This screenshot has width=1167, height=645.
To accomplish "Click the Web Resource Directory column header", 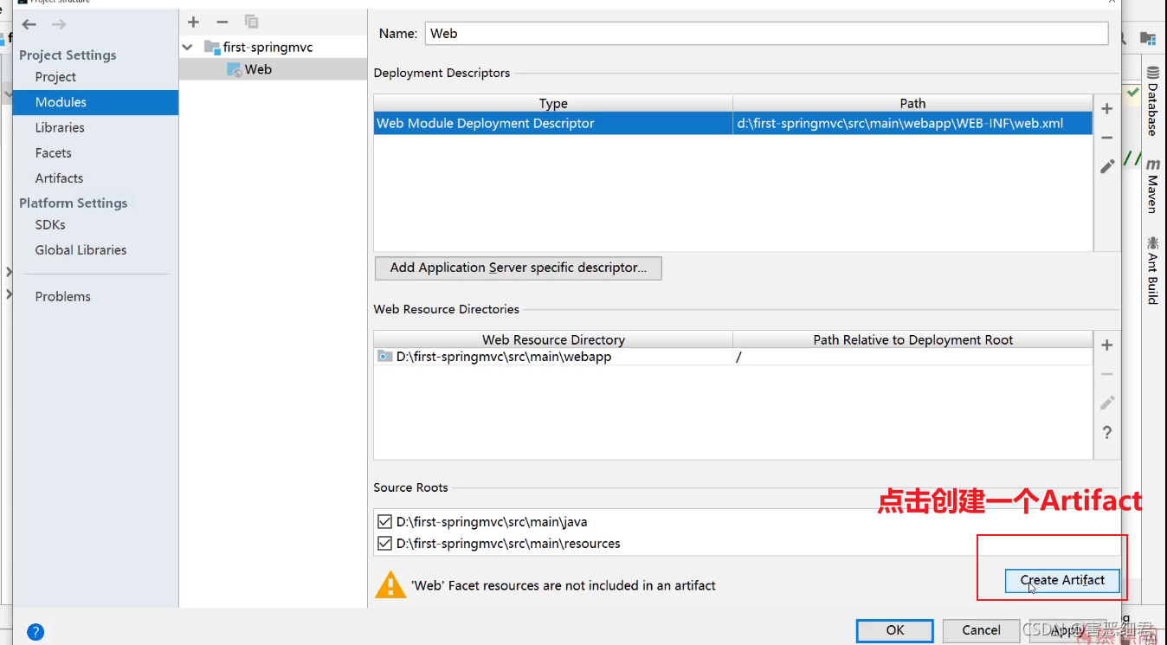I will 553,339.
